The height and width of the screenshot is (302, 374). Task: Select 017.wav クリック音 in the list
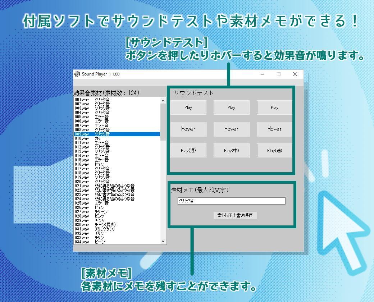(117, 168)
